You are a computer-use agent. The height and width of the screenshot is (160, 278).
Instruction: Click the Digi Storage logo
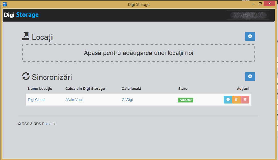point(21,15)
